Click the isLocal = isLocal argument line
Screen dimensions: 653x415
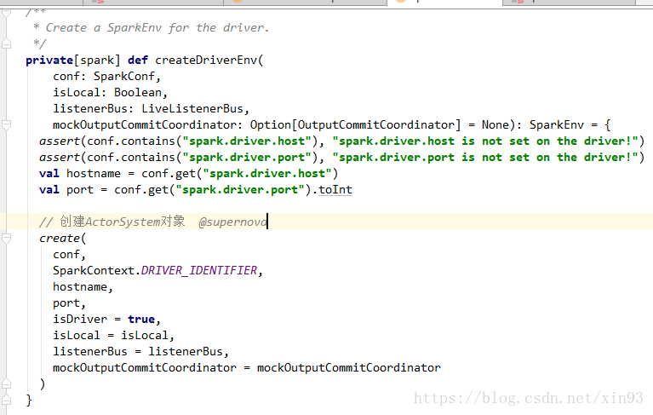(114, 336)
